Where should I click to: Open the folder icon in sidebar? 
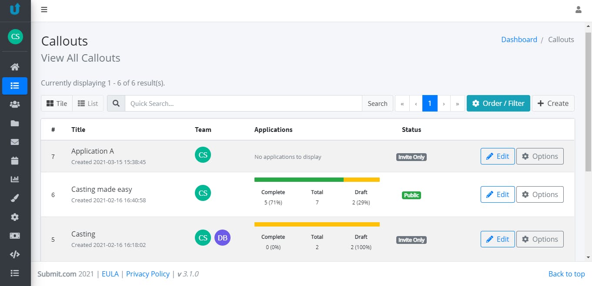coord(15,123)
